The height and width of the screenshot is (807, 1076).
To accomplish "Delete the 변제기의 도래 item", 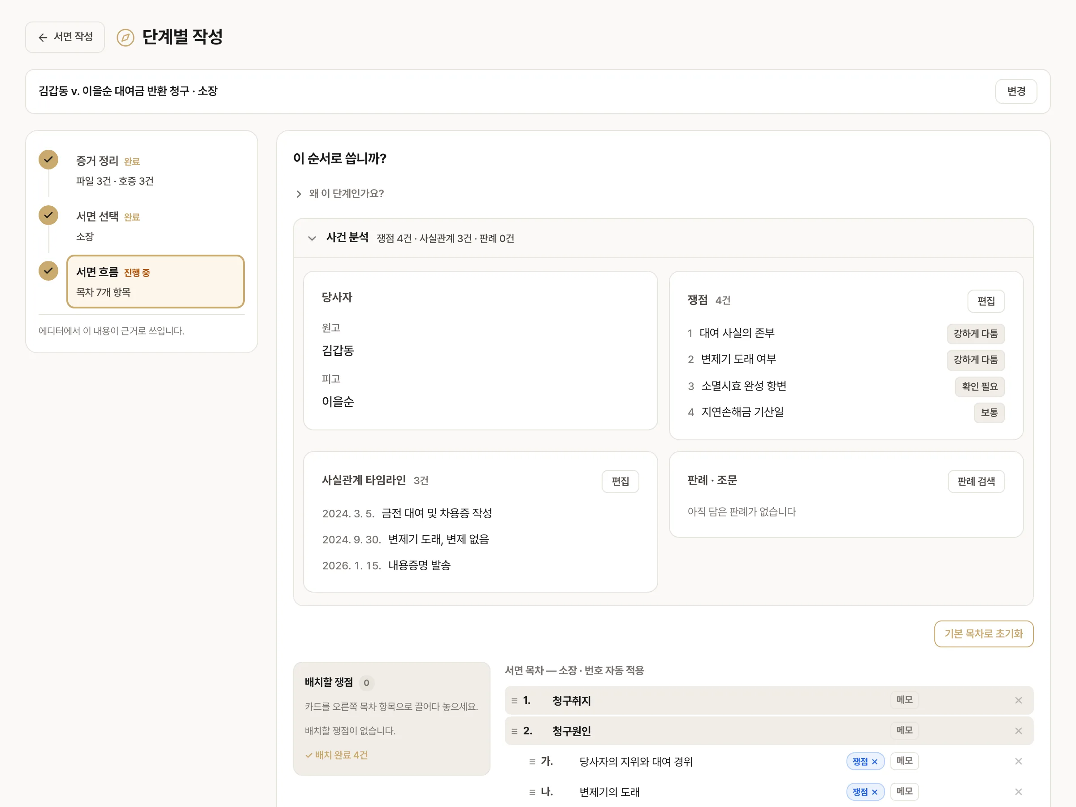I will click(1018, 792).
